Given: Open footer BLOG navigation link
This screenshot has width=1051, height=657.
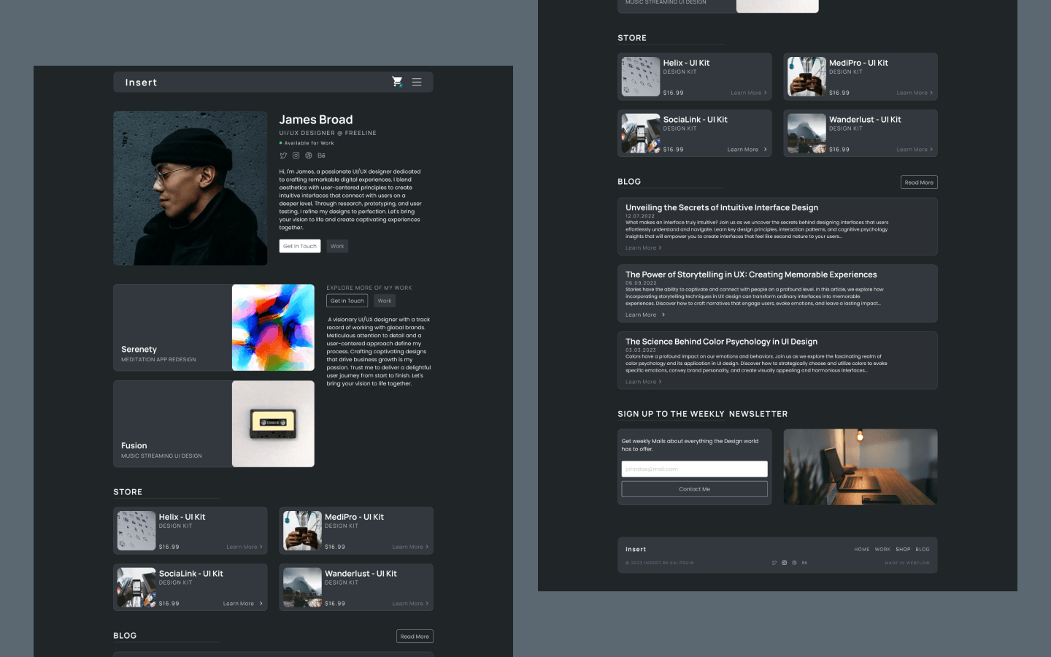Looking at the screenshot, I should point(923,550).
